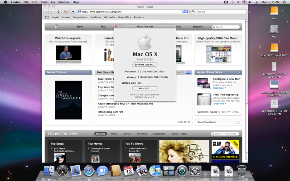Click the Safari compass Dock icon

point(89,171)
